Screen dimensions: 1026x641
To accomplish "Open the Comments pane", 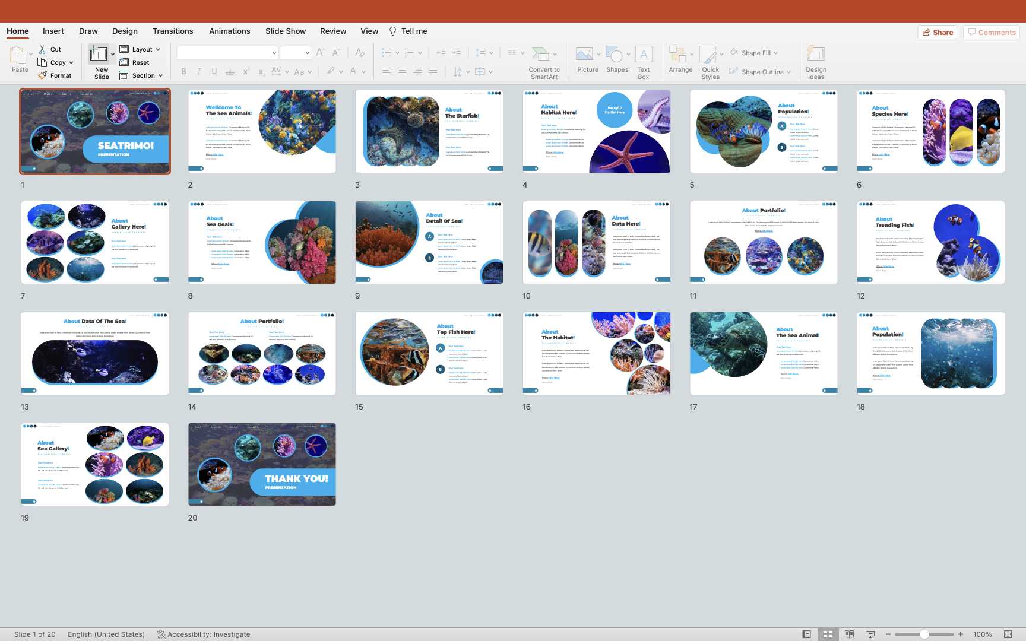I will [991, 32].
